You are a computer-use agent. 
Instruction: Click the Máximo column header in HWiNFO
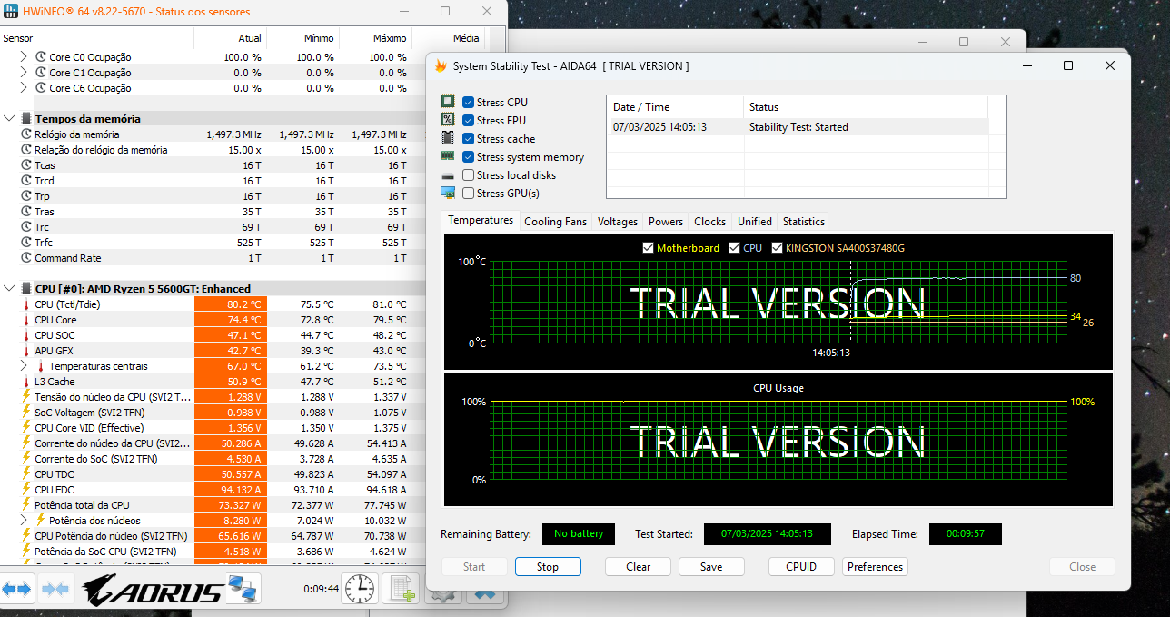[375, 38]
